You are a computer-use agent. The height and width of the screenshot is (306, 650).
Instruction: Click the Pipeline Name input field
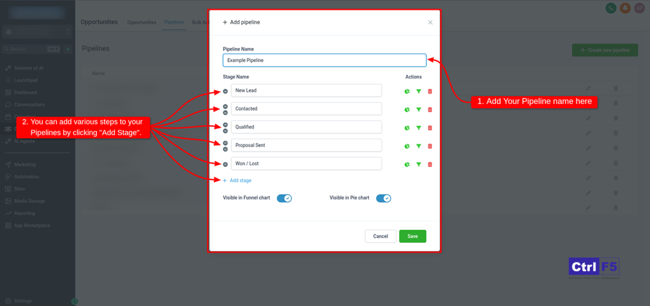pyautogui.click(x=324, y=60)
